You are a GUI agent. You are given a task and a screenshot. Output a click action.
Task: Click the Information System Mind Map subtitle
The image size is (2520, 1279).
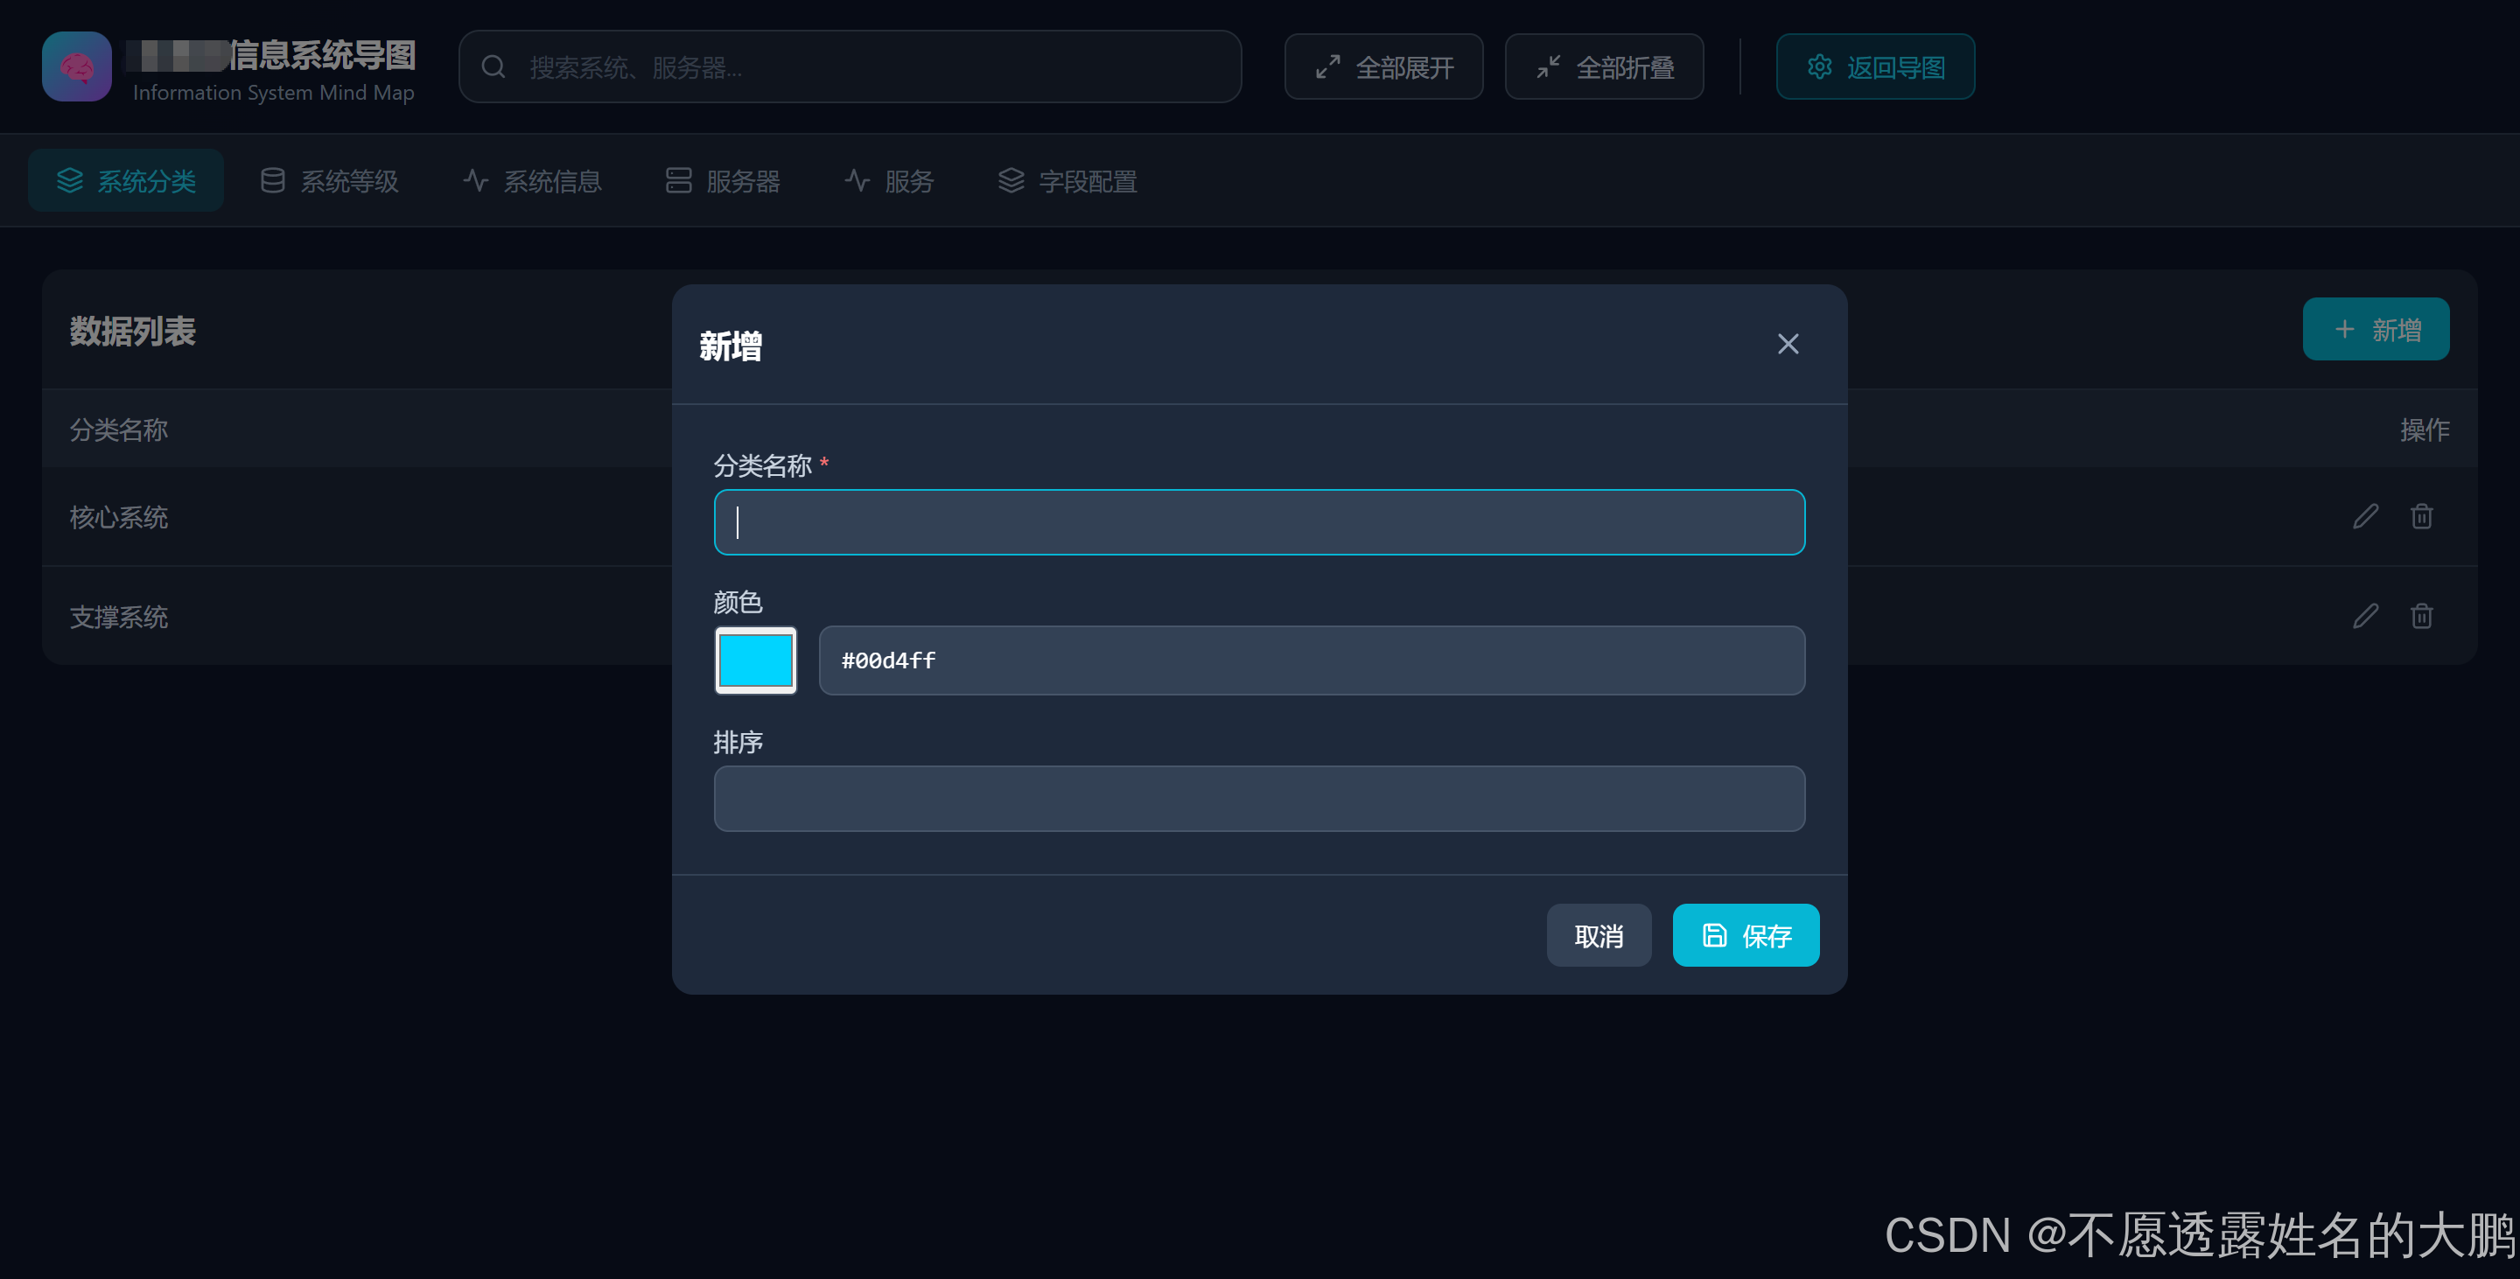274,93
